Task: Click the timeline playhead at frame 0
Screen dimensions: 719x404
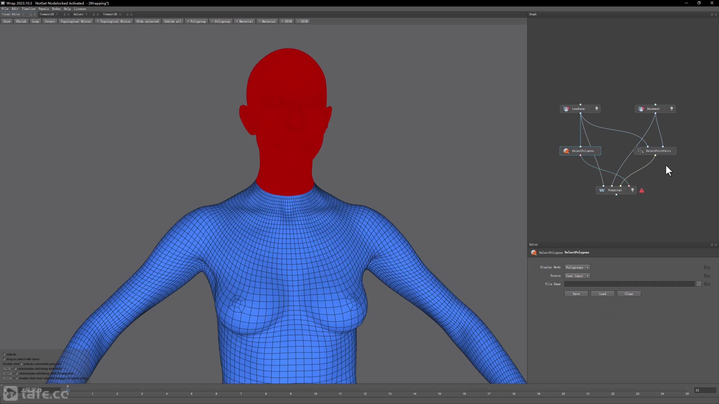Action: (68, 390)
